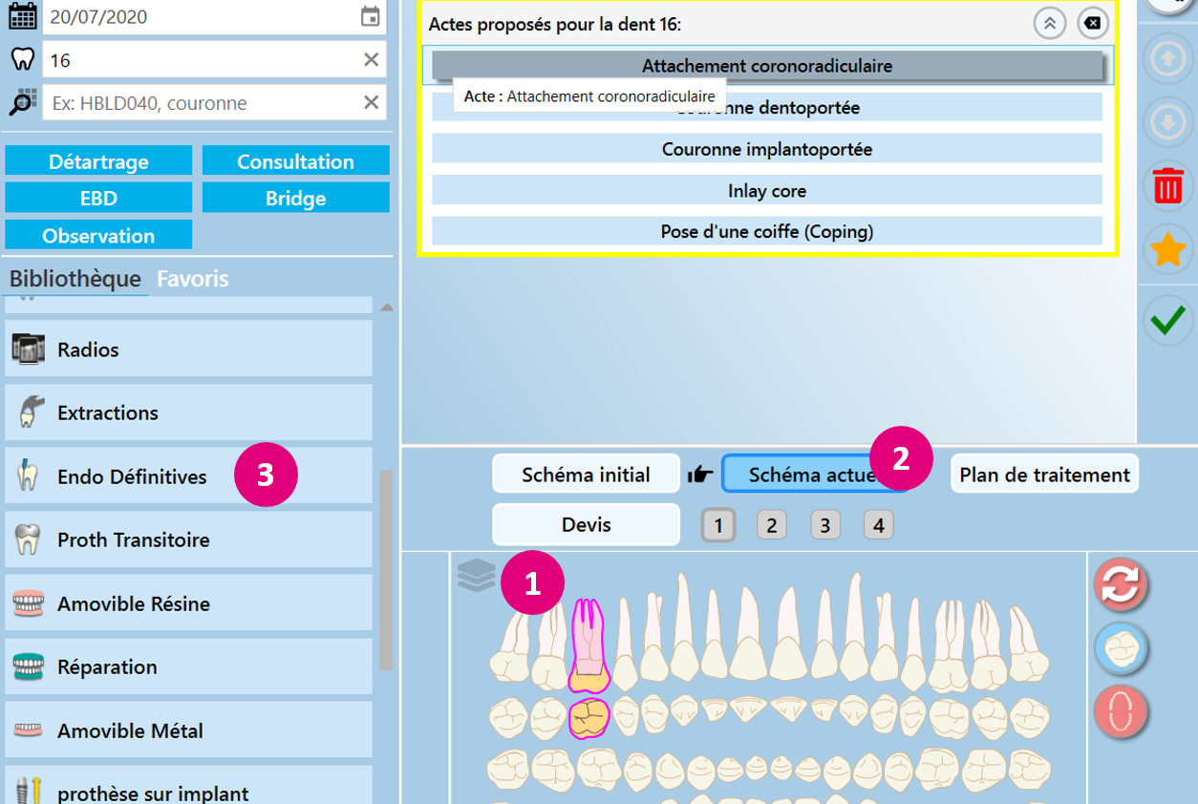Switch to the Favoris tab
Screen dimensions: 1198x804
(193, 279)
